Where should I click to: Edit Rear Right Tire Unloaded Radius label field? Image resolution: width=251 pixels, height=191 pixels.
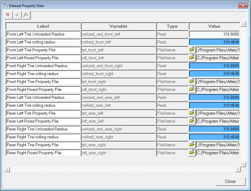43,129
